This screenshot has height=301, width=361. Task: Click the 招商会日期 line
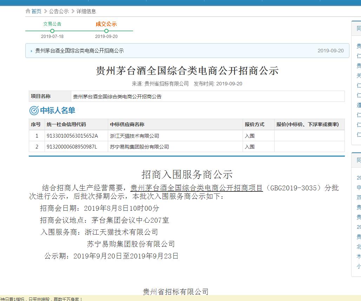tap(99, 208)
